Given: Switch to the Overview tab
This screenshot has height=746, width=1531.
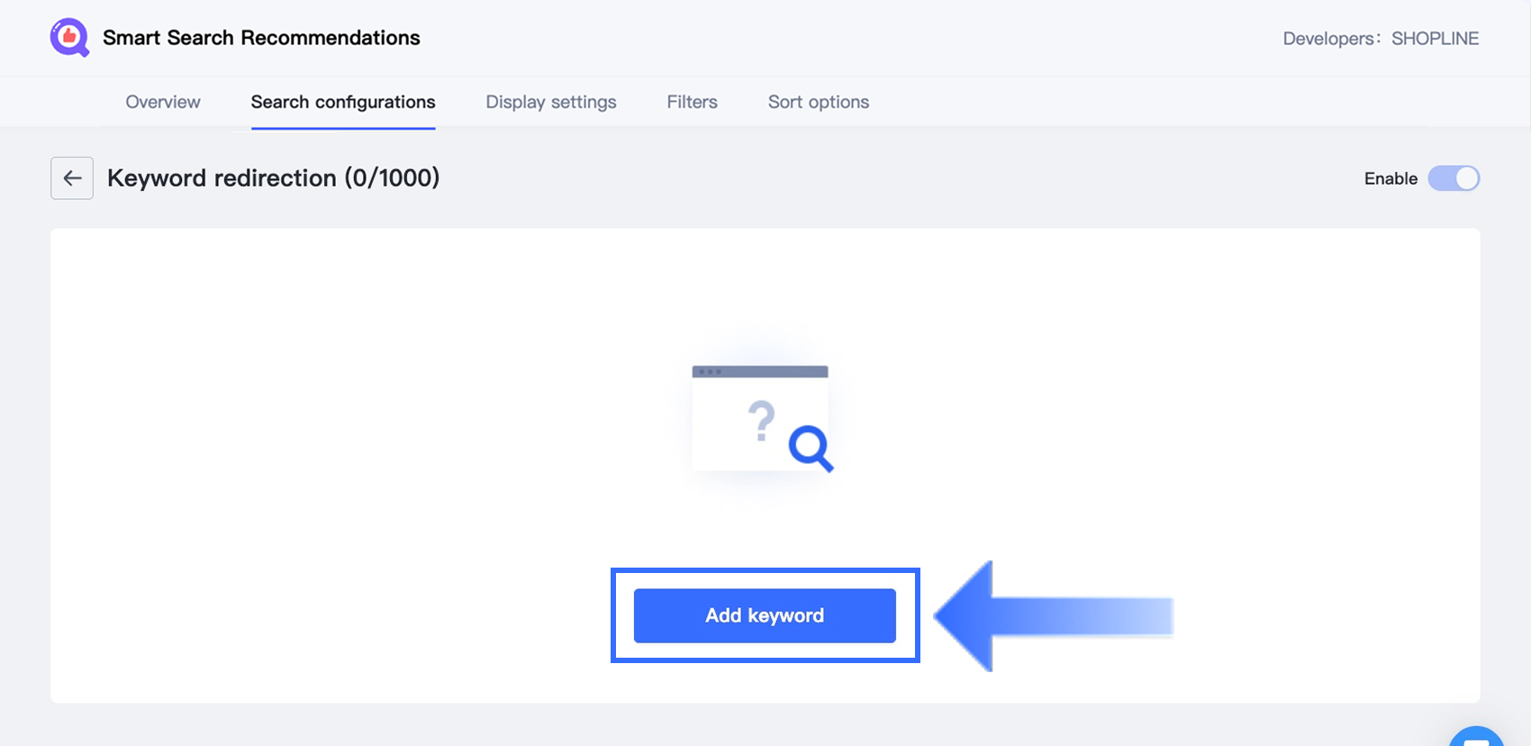Looking at the screenshot, I should pos(163,102).
